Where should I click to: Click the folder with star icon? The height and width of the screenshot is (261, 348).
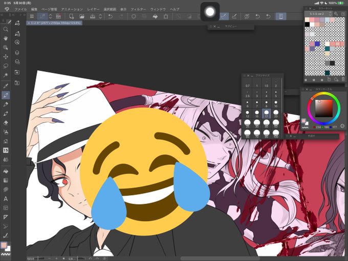(17, 72)
